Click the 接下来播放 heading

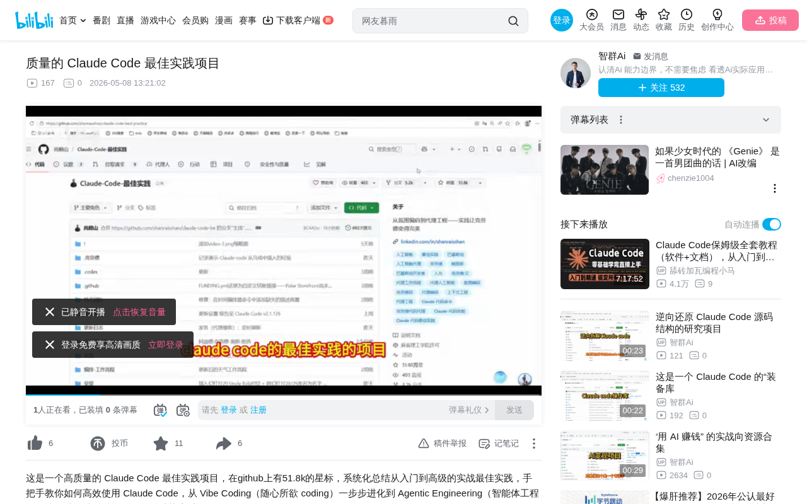click(x=584, y=224)
